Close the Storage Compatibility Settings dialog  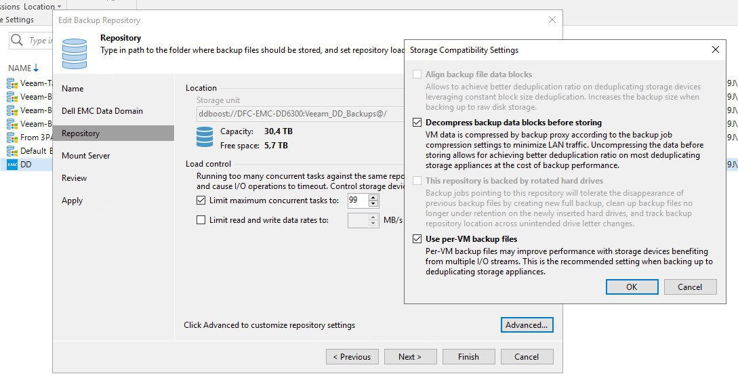pyautogui.click(x=716, y=49)
